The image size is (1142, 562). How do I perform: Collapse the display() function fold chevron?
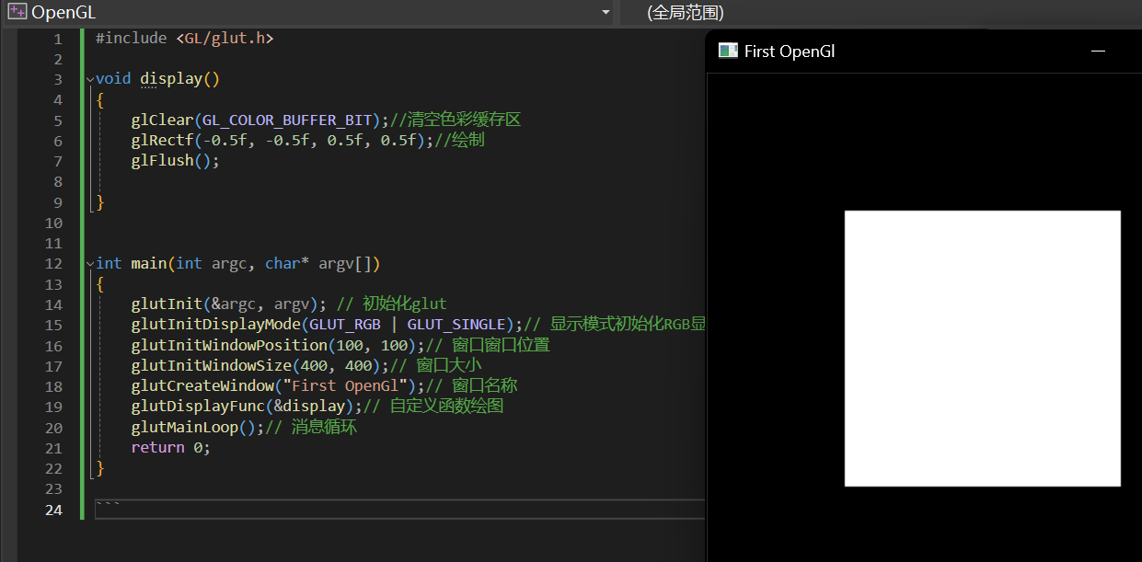pos(89,79)
